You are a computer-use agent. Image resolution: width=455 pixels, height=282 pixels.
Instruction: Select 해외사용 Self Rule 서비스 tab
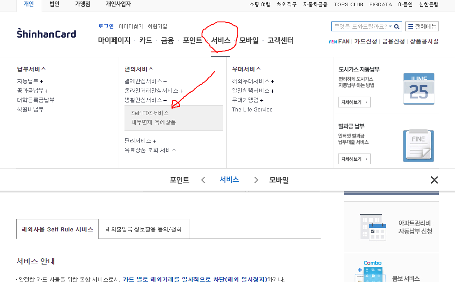pyautogui.click(x=57, y=229)
